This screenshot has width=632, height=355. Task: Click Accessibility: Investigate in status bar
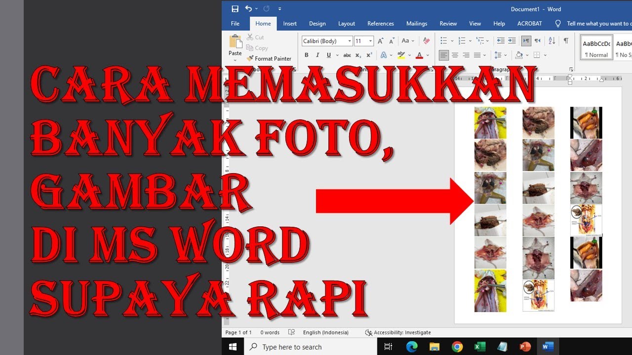(x=397, y=332)
